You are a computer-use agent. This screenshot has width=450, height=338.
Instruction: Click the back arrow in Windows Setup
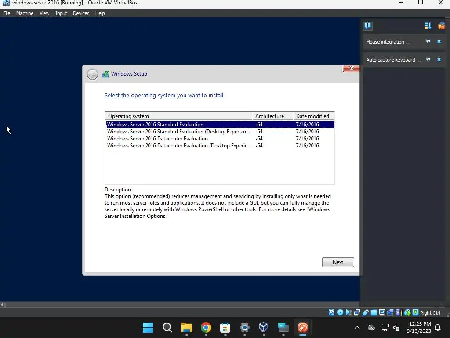coord(92,74)
